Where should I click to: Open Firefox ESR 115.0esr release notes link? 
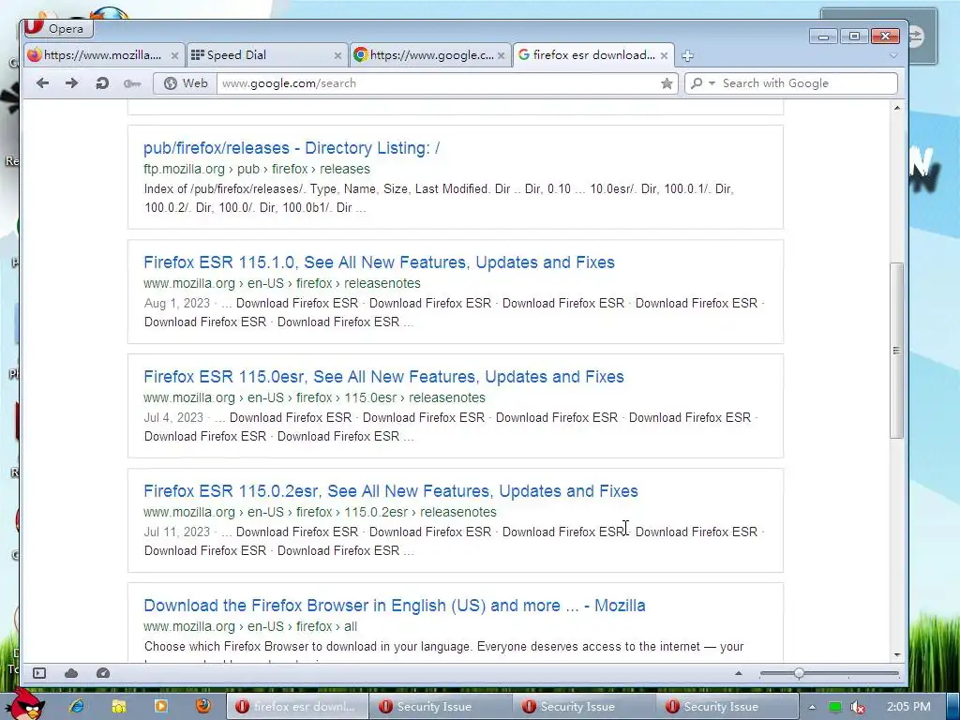pyautogui.click(x=383, y=377)
